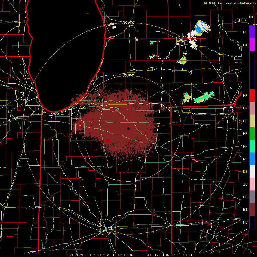The height and width of the screenshot is (257, 257).
Task: Select the HR legend label
Action: pyautogui.click(x=245, y=134)
